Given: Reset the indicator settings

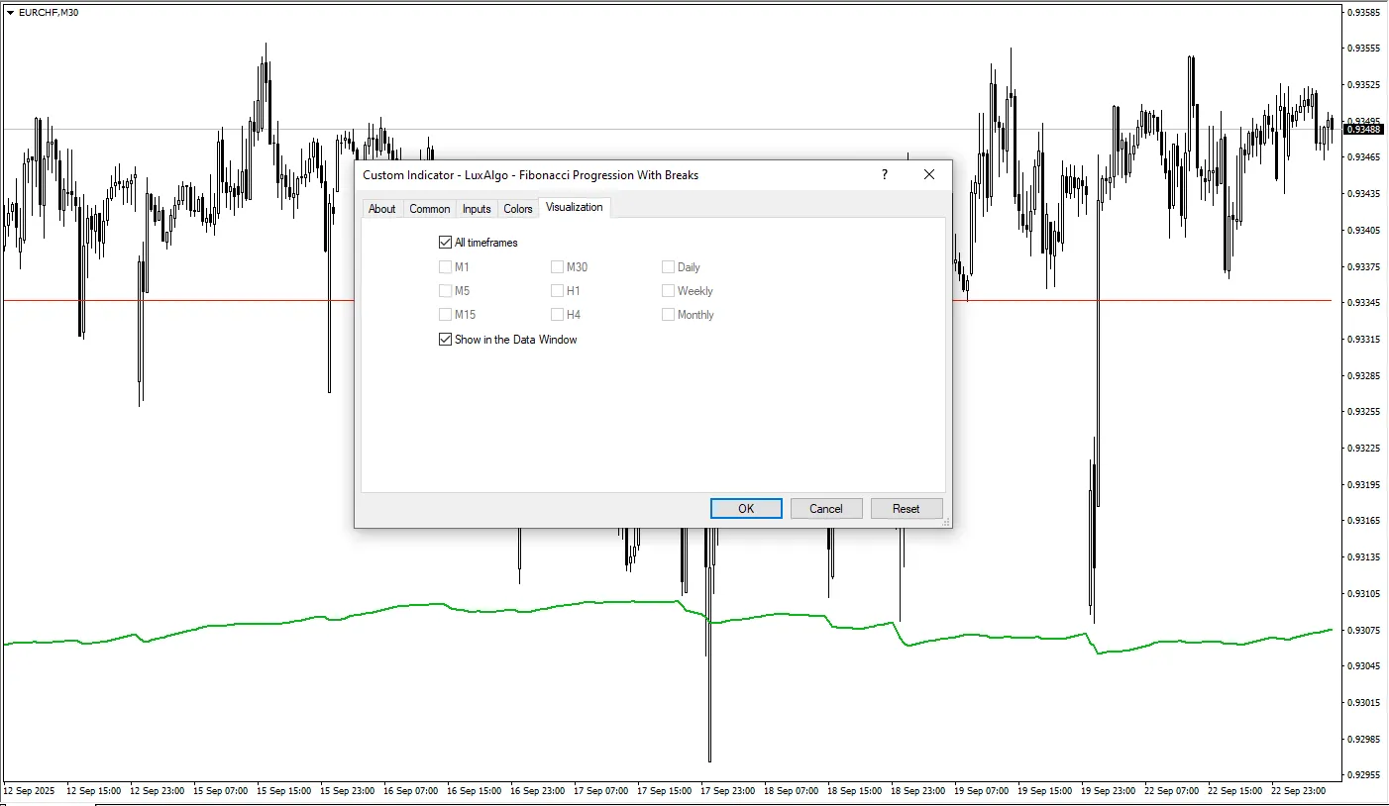Looking at the screenshot, I should click(906, 508).
